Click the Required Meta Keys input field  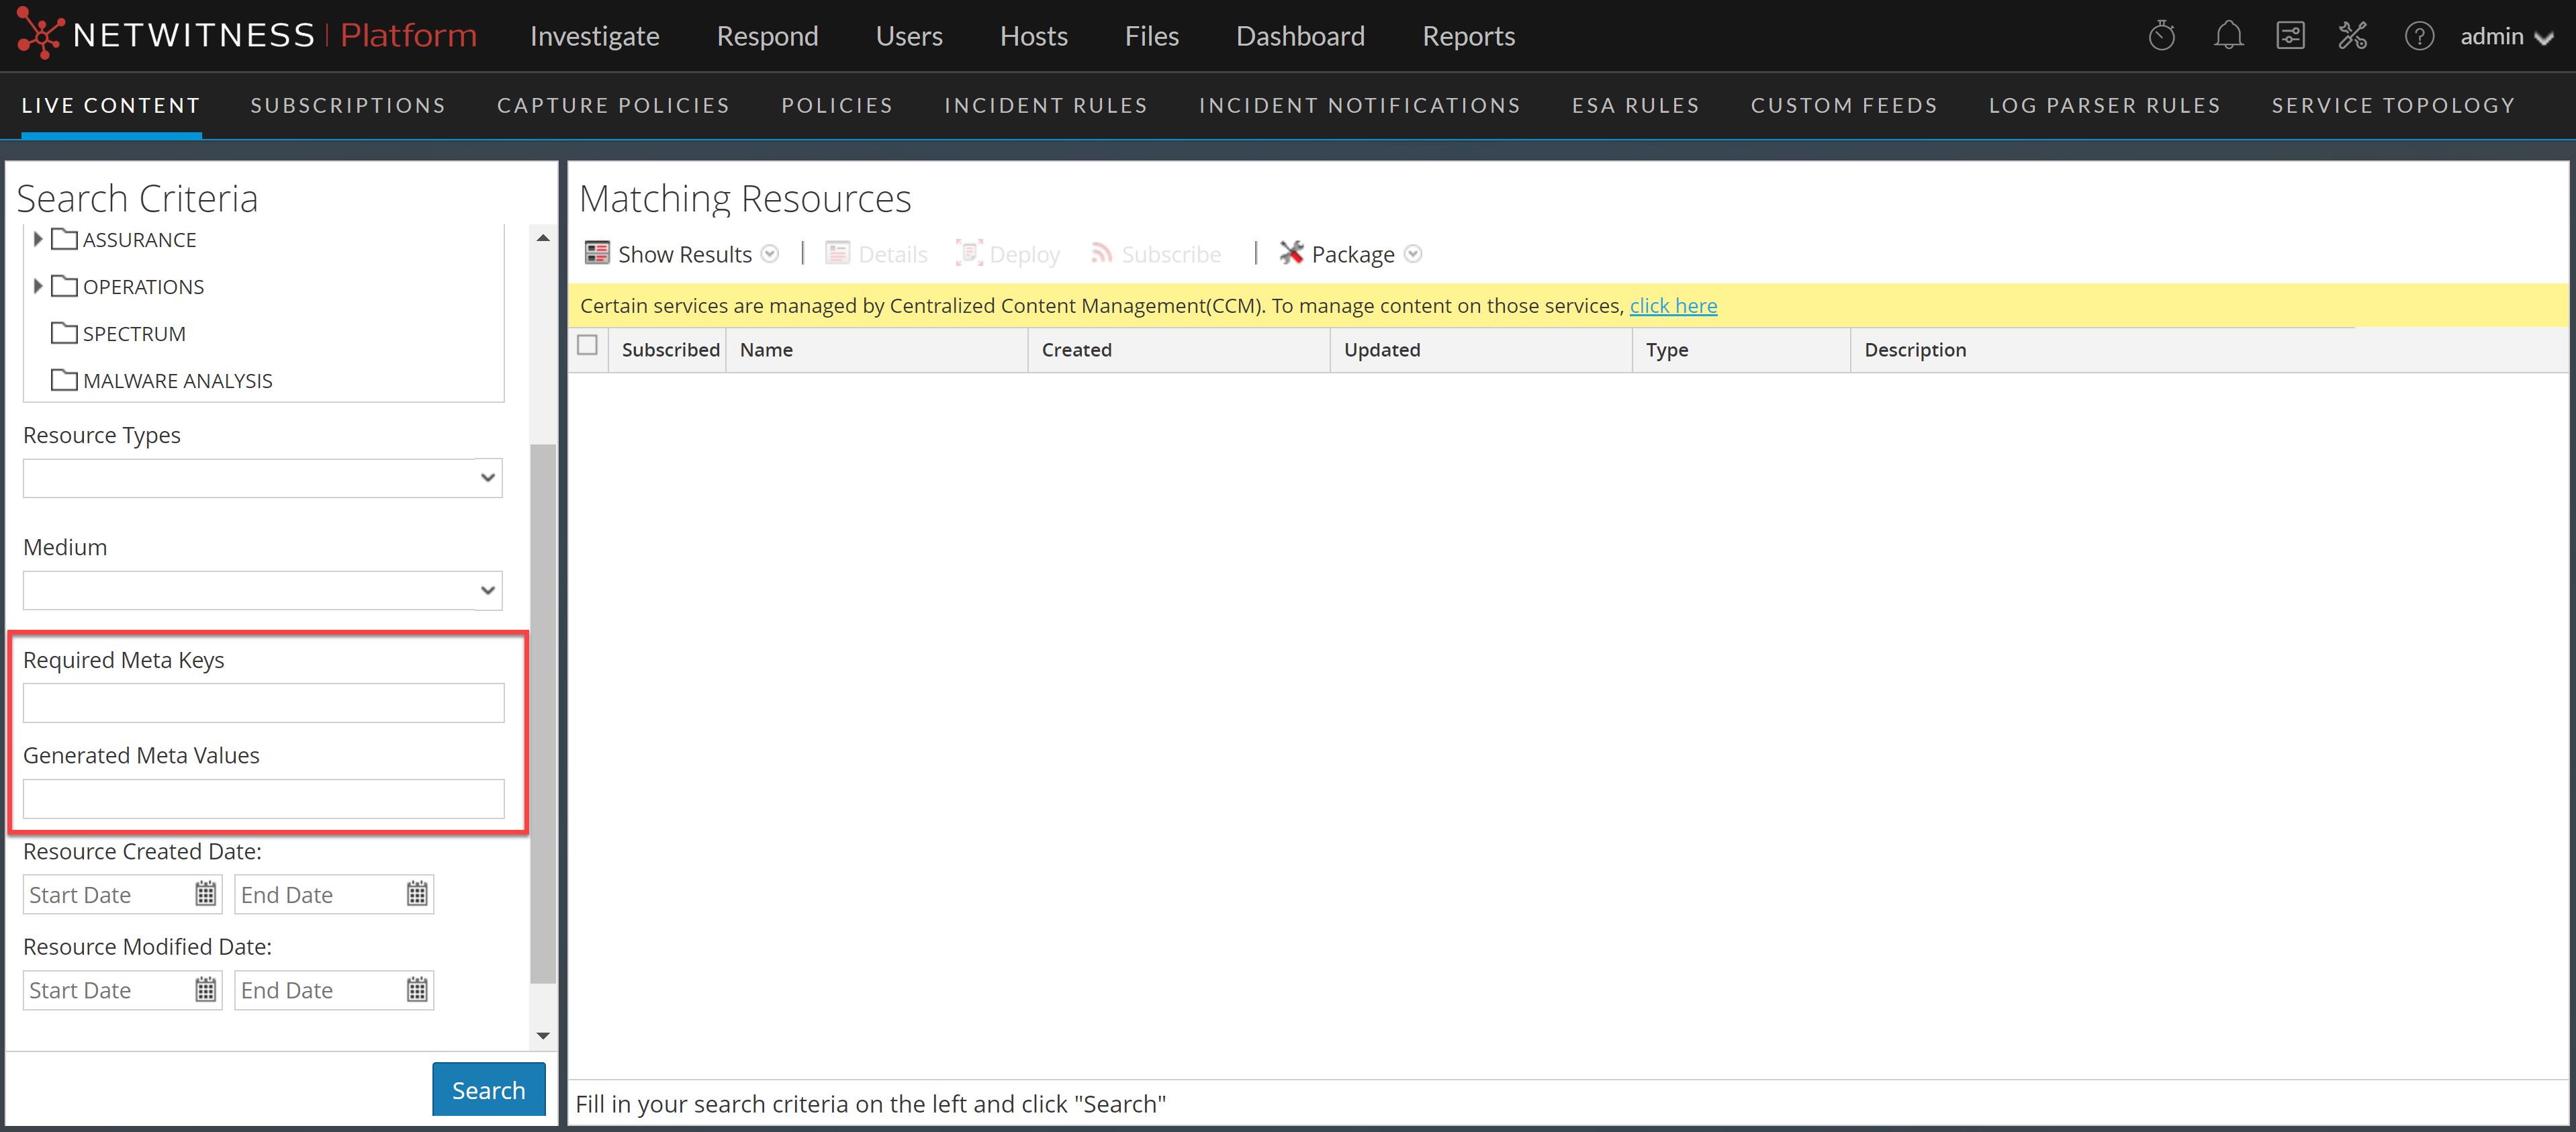[x=263, y=703]
